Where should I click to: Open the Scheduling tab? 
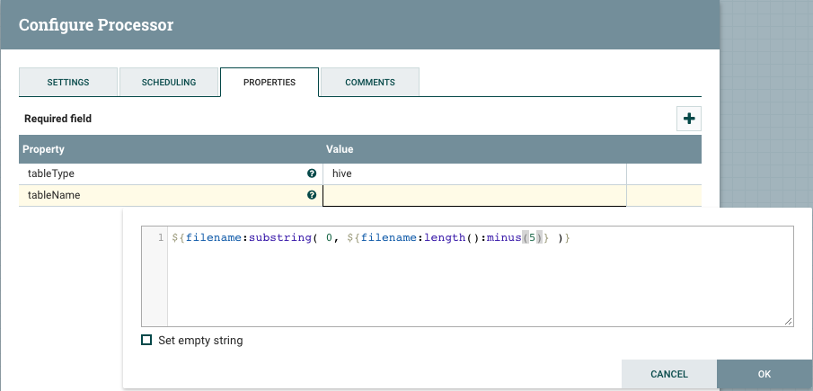169,83
